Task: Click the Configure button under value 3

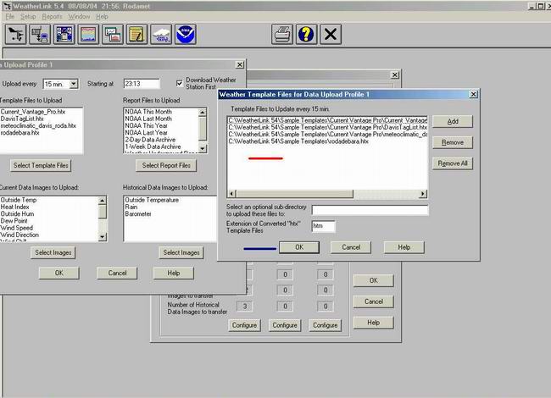Action: pyautogui.click(x=245, y=325)
